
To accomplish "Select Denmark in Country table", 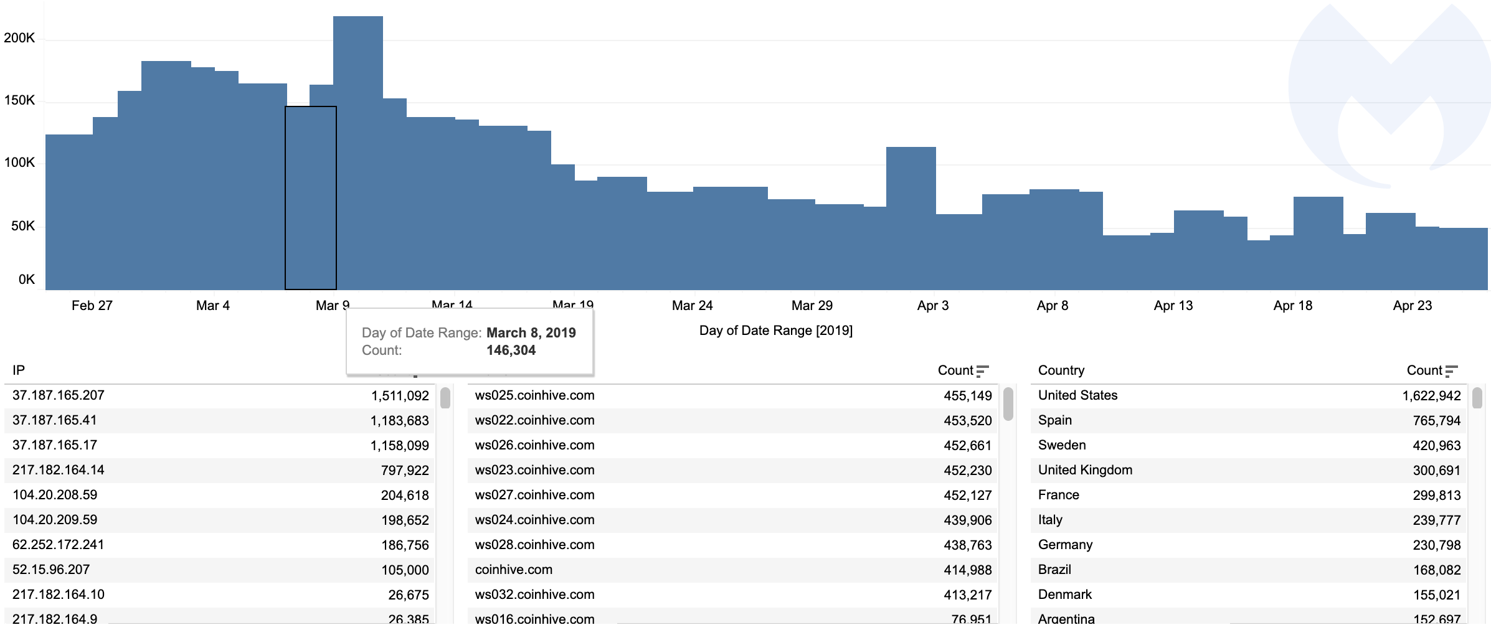I will (x=1065, y=595).
